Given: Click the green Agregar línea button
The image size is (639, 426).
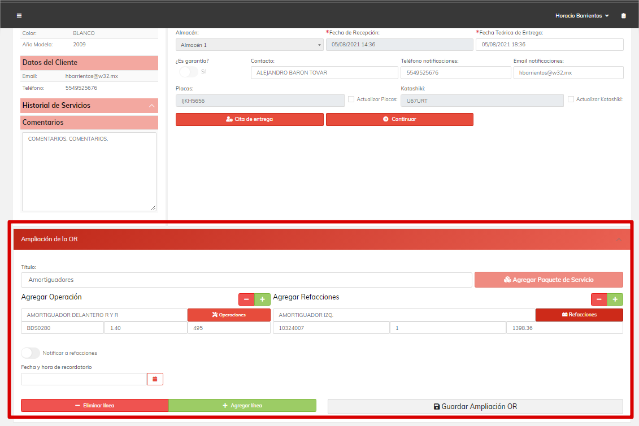Looking at the screenshot, I should [242, 406].
